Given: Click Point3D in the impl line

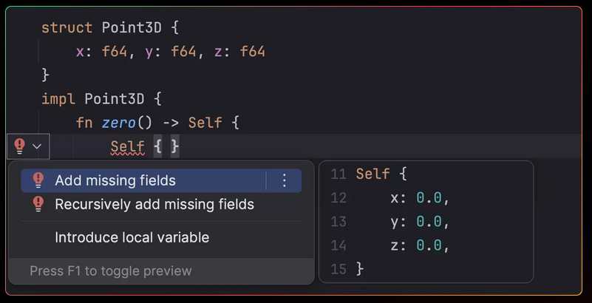Looking at the screenshot, I should (x=115, y=99).
